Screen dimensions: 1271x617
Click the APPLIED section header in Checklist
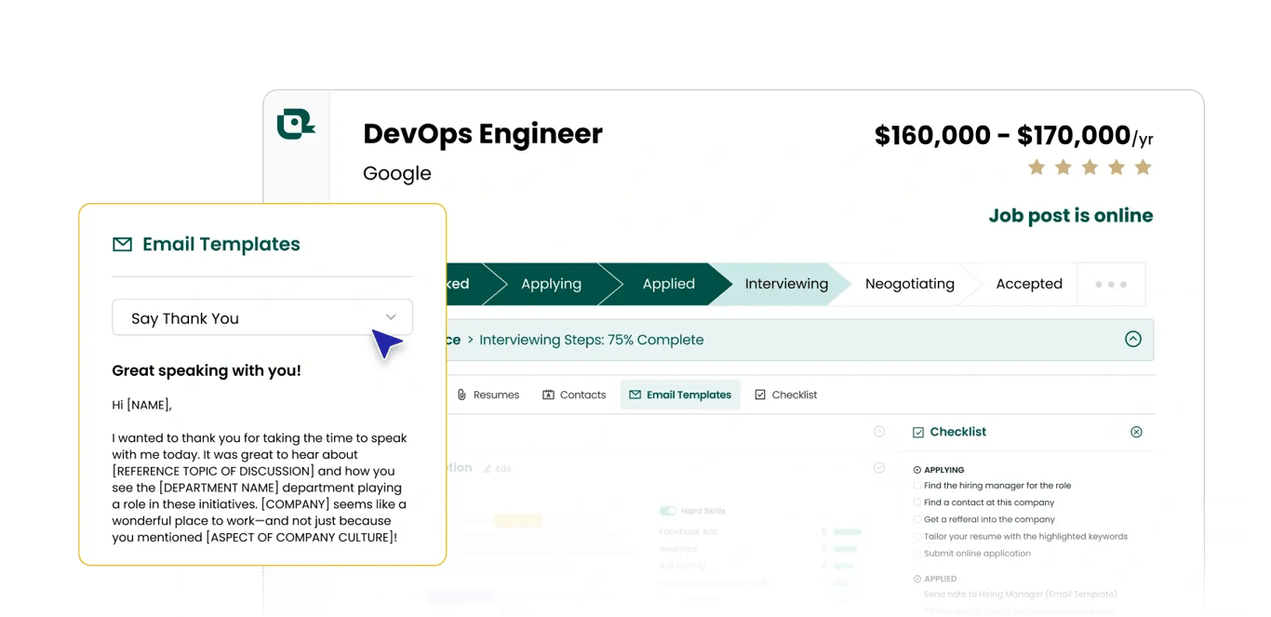pos(940,579)
